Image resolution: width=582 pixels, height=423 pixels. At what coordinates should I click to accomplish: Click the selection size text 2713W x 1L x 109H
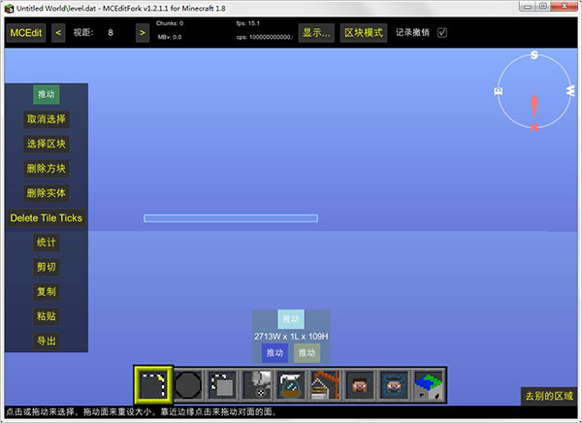pos(291,337)
